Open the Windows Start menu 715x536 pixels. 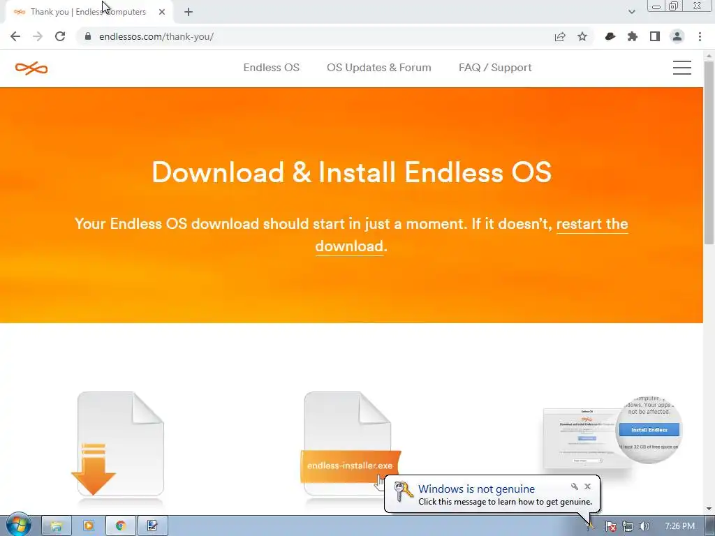click(x=18, y=525)
